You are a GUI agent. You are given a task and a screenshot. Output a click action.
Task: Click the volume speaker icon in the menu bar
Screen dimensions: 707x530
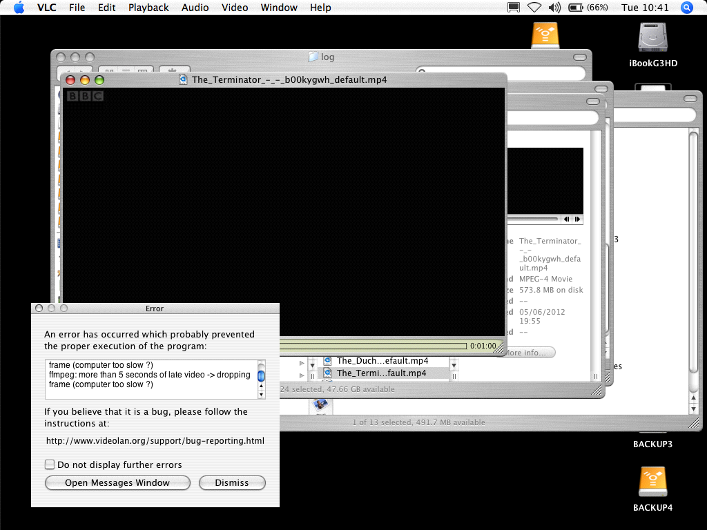(554, 8)
